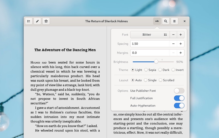Click the Margins value field 0.0
Image resolution: width=219 pixels, height=138 pixels.
pyautogui.click(x=150, y=53)
